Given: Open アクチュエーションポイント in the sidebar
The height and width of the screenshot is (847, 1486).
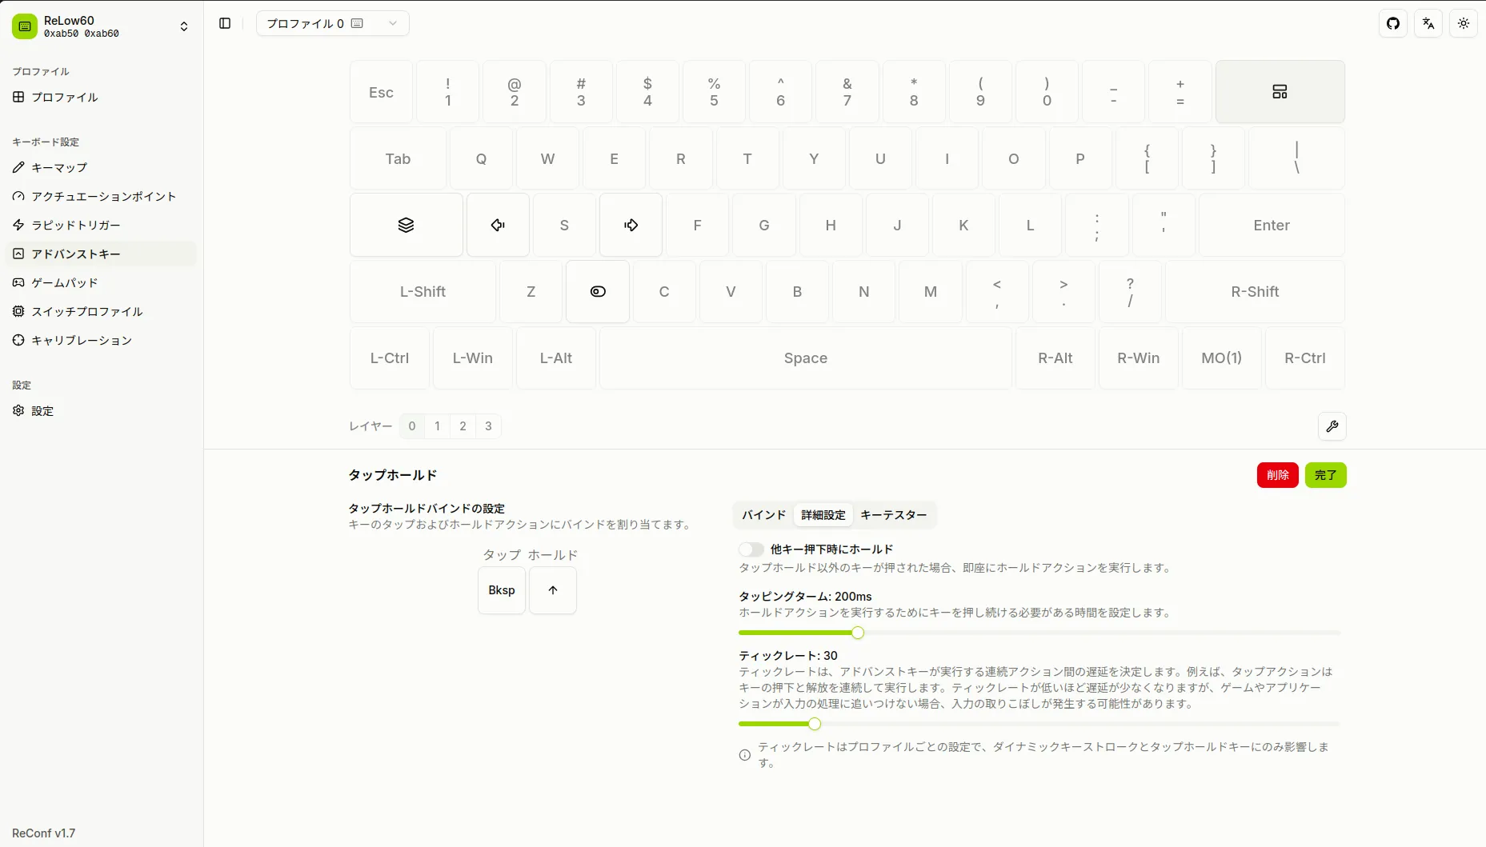Looking at the screenshot, I should coord(100,196).
